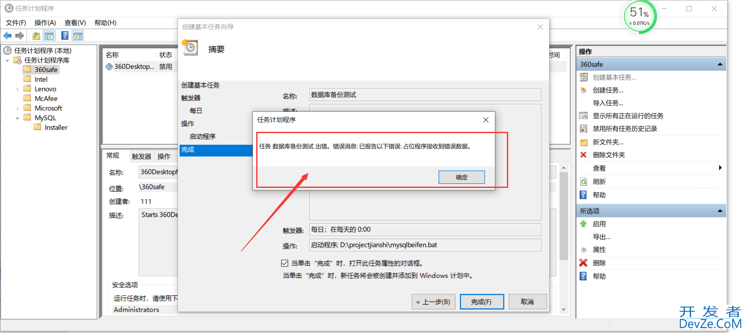Open the 文件(F) menu
746x333 pixels.
tap(16, 23)
